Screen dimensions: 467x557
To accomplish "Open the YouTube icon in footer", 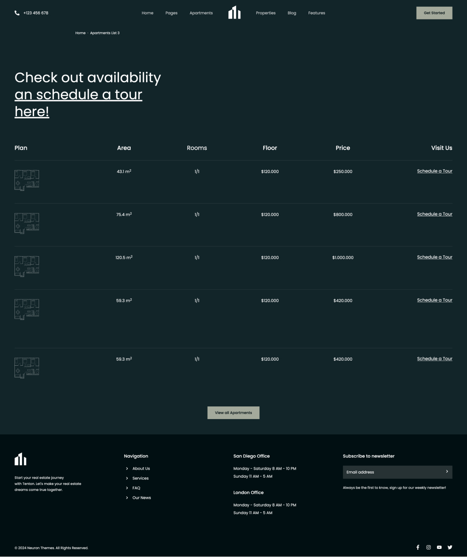I will coord(439,547).
